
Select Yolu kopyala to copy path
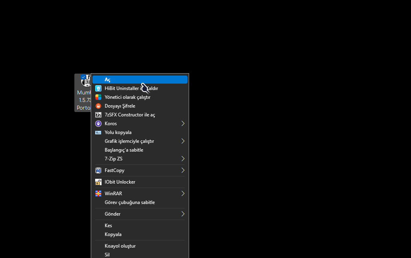tap(140, 132)
